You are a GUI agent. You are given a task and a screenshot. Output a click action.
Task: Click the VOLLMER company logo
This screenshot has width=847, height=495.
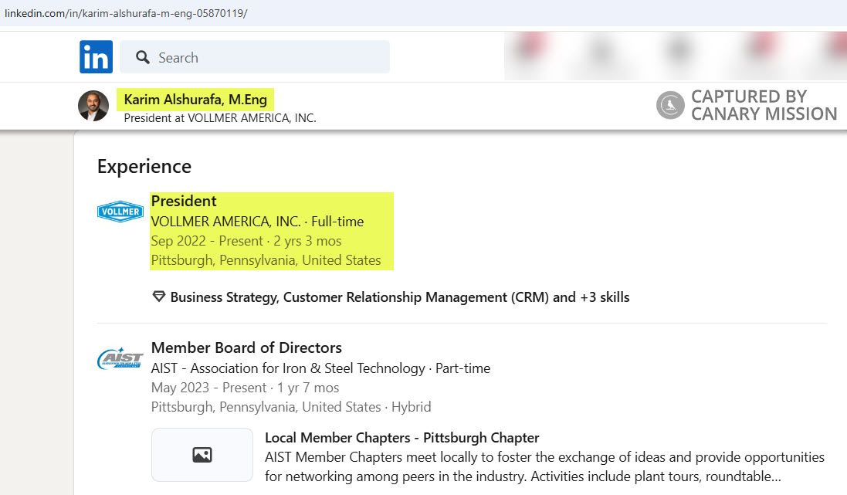[x=120, y=212]
